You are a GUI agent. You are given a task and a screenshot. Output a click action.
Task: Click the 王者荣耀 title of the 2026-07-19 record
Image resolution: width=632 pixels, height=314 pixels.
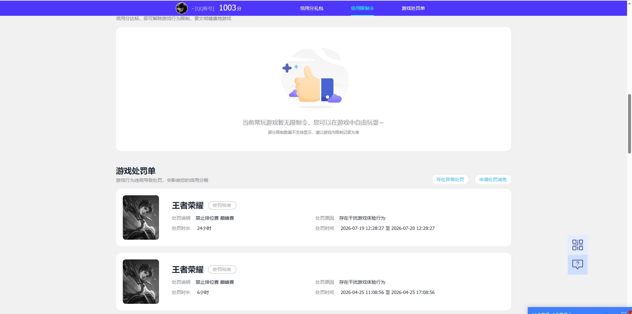[188, 205]
